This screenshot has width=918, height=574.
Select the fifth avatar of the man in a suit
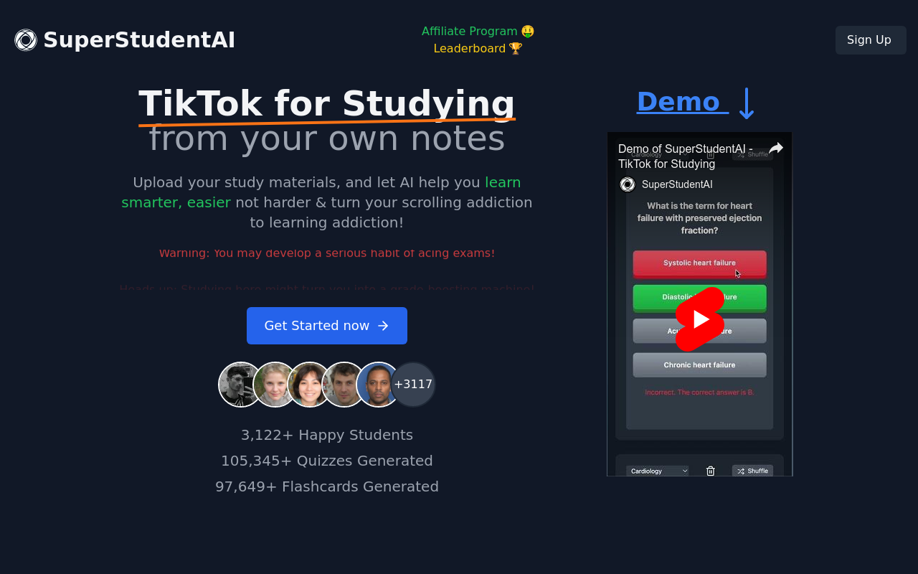(x=379, y=385)
